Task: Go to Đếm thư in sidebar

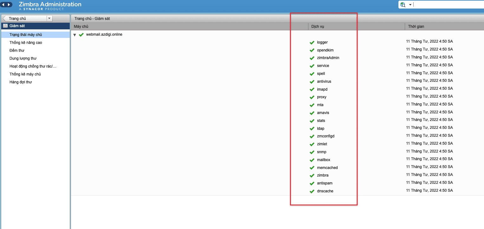Action: click(17, 51)
